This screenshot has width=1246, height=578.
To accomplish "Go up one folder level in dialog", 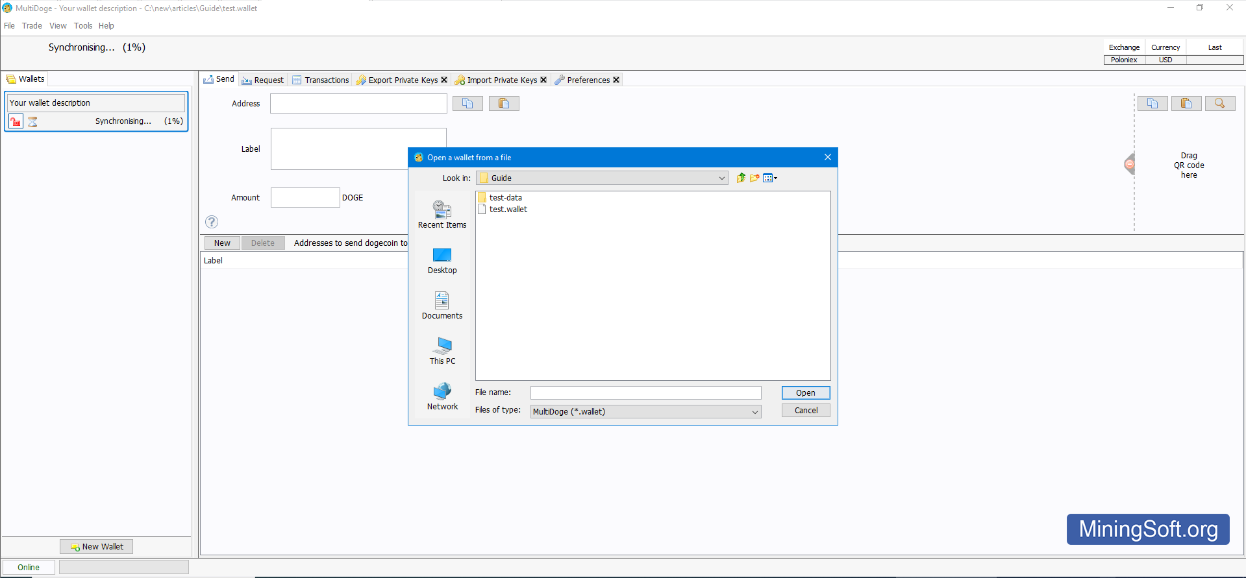I will pyautogui.click(x=741, y=178).
